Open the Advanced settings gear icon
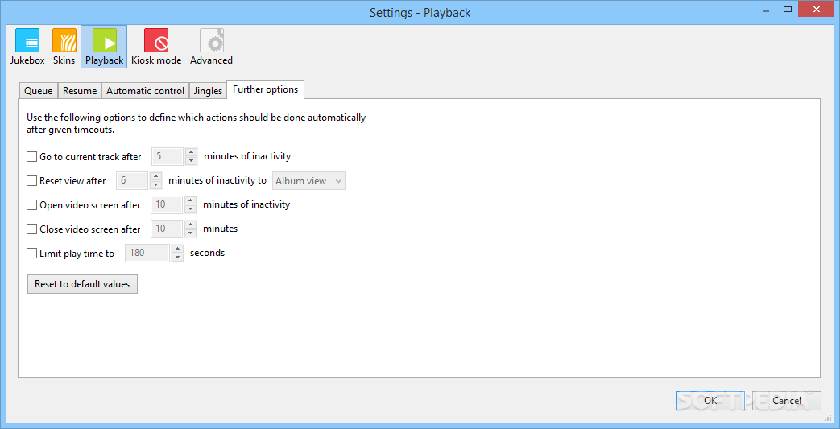The height and width of the screenshot is (429, 840). [211, 47]
